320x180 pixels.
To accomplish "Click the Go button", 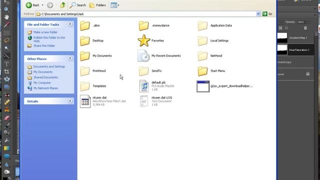I will pyautogui.click(x=267, y=14).
